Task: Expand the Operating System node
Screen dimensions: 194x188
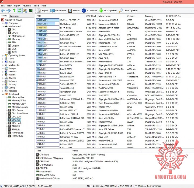Action: click(x=3, y=55)
